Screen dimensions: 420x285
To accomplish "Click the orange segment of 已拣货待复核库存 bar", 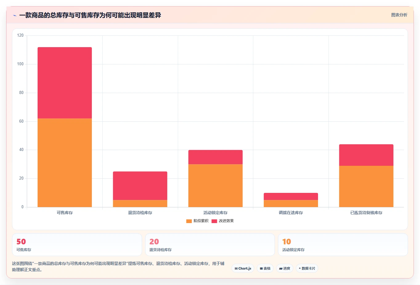I will [x=366, y=186].
